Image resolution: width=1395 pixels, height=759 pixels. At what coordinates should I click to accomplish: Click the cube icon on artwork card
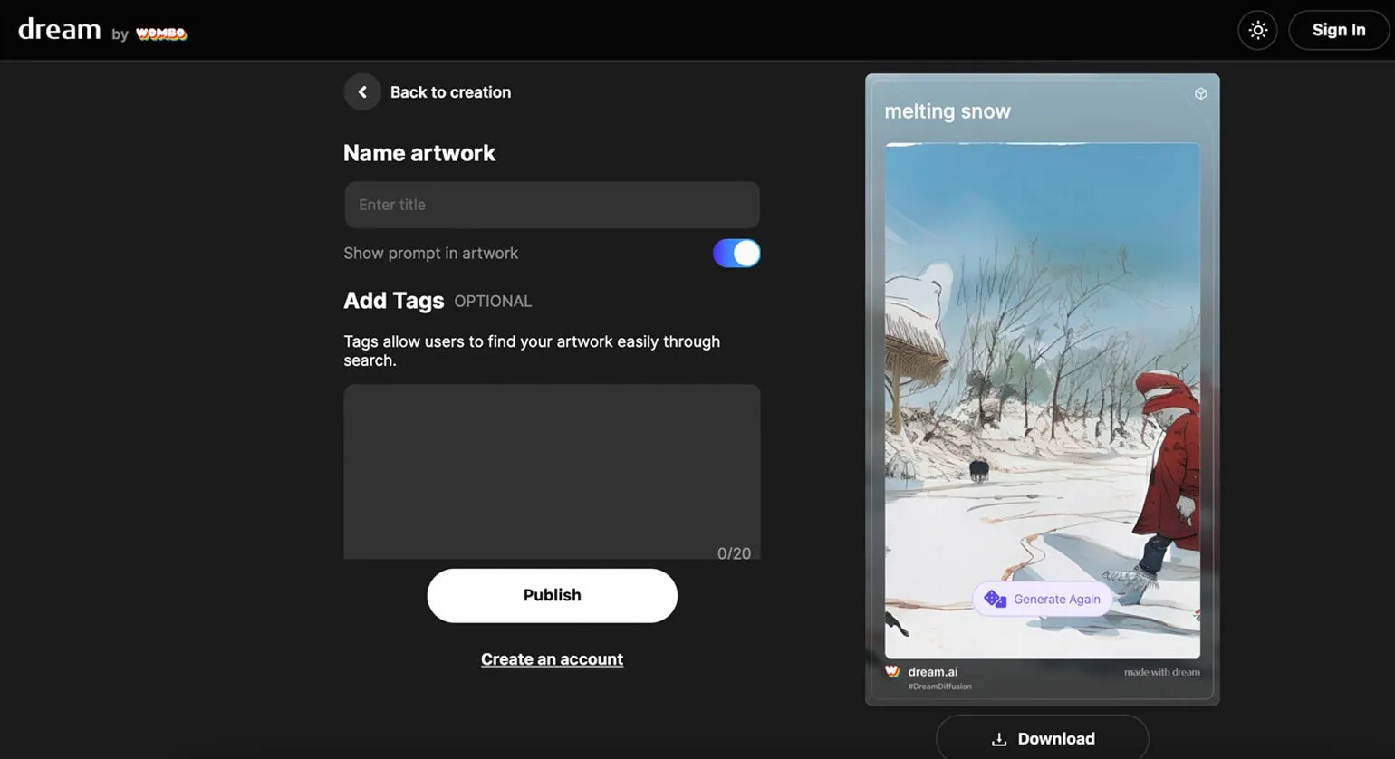[x=1200, y=94]
